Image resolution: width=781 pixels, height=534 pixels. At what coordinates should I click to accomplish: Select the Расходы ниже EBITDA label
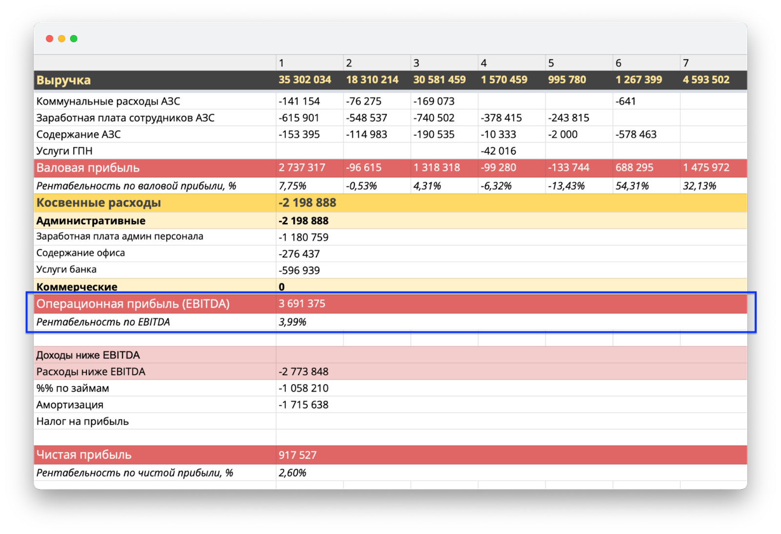click(x=91, y=372)
